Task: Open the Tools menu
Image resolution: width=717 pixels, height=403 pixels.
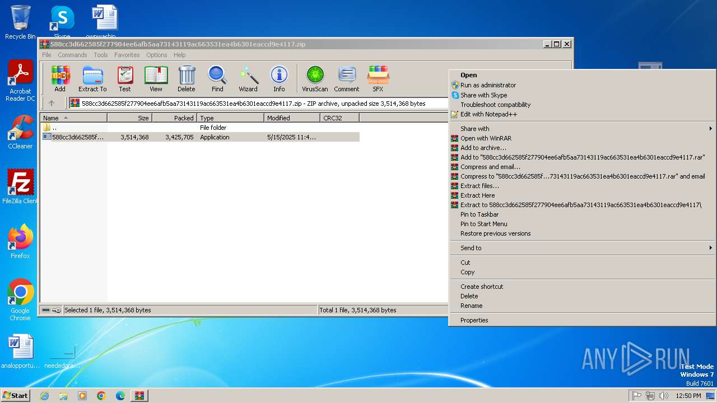Action: [101, 55]
